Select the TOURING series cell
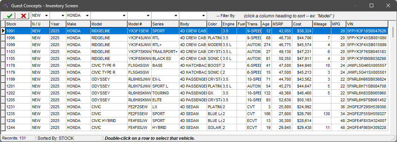Screen dimensions: 397x142 [166, 93]
